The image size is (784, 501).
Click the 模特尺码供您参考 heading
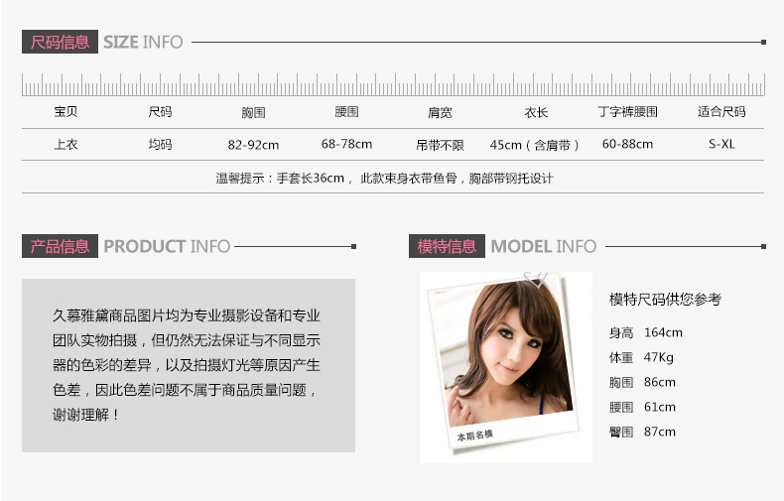(666, 299)
